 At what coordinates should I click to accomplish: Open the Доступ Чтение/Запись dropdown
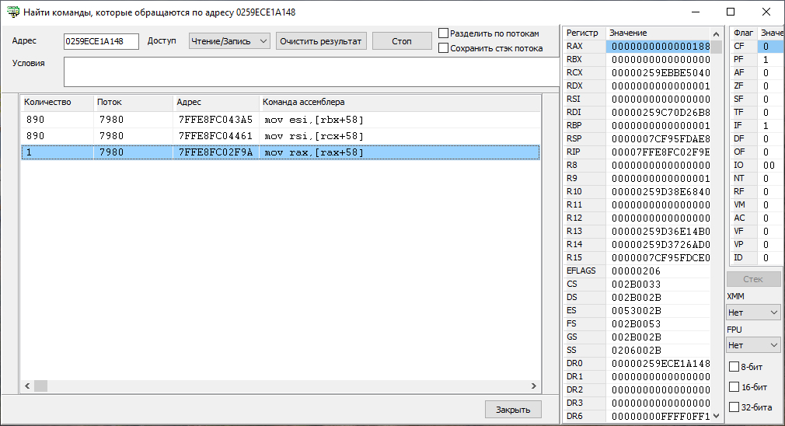pos(229,41)
